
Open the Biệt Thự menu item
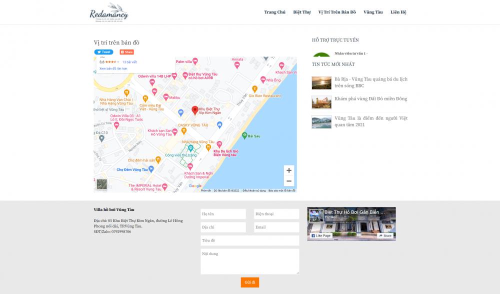[301, 12]
